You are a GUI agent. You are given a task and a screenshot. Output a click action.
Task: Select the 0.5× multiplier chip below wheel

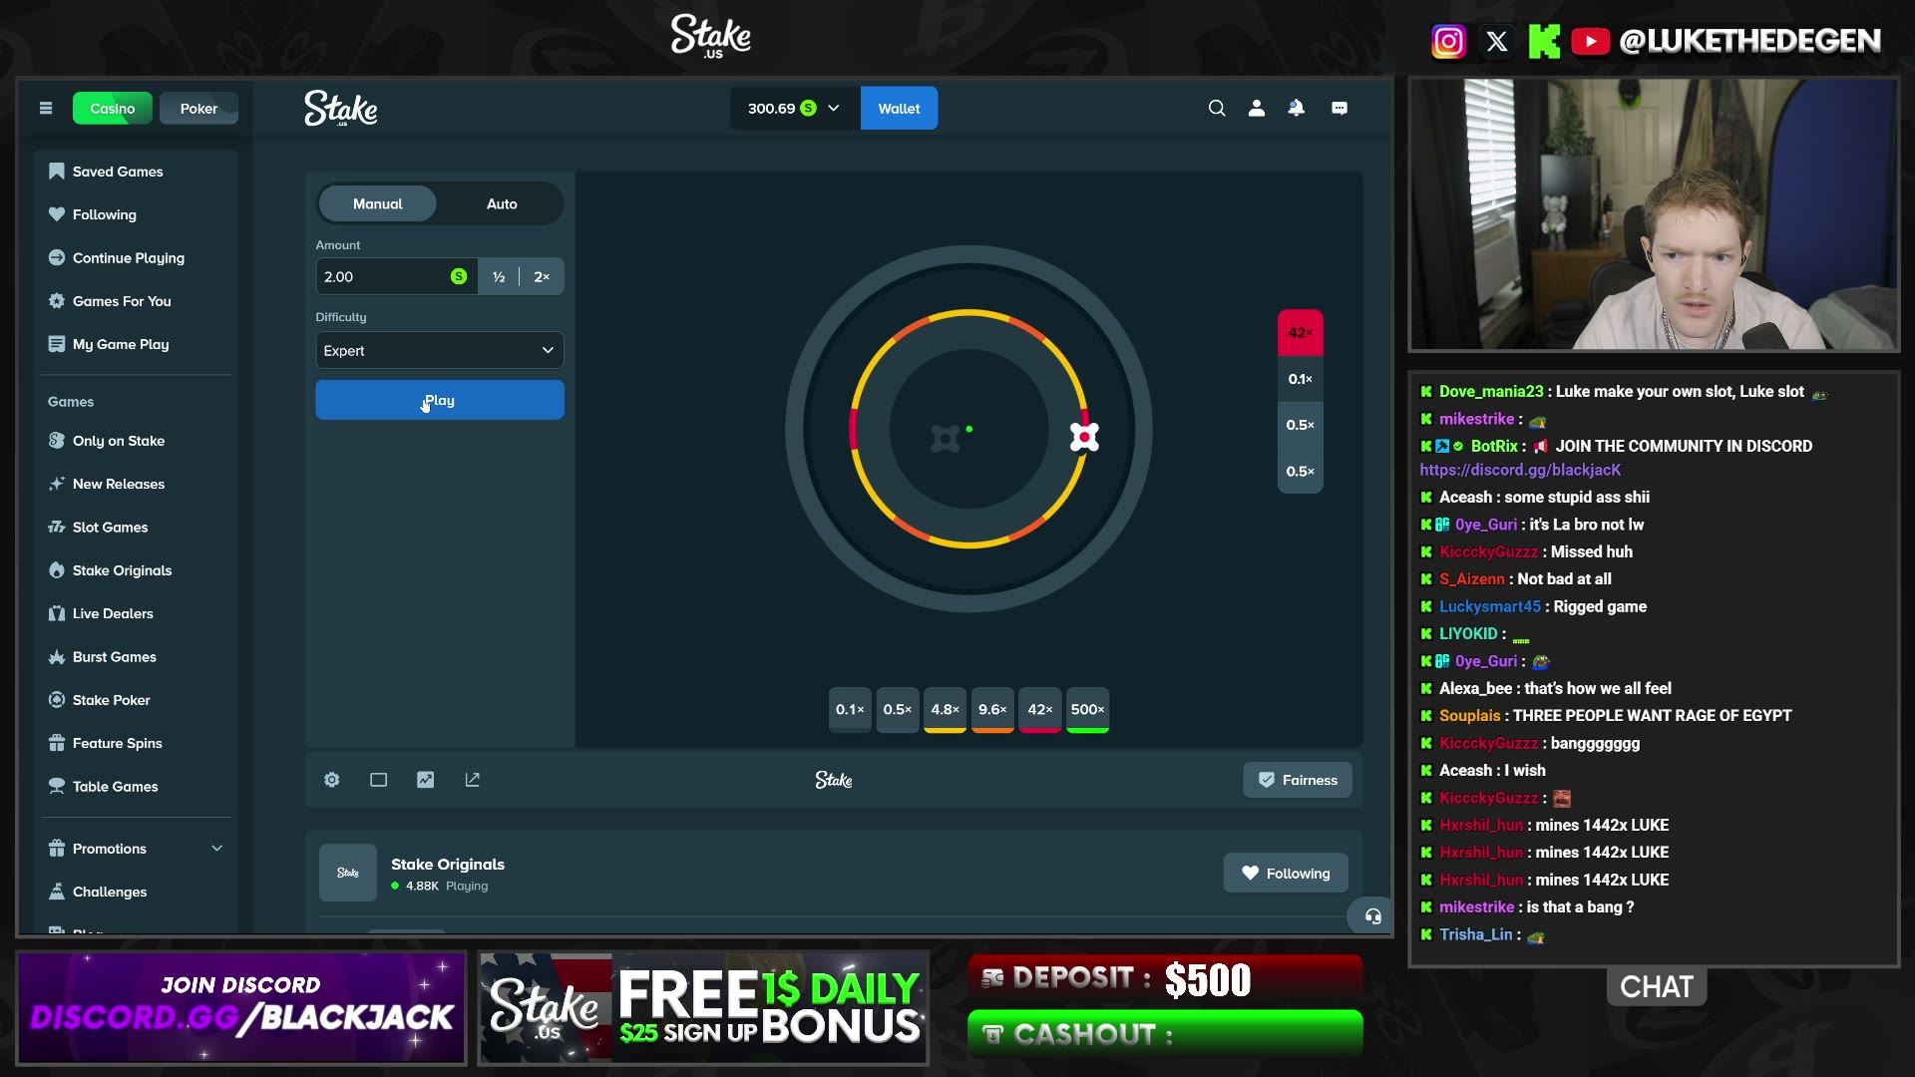[x=898, y=710]
